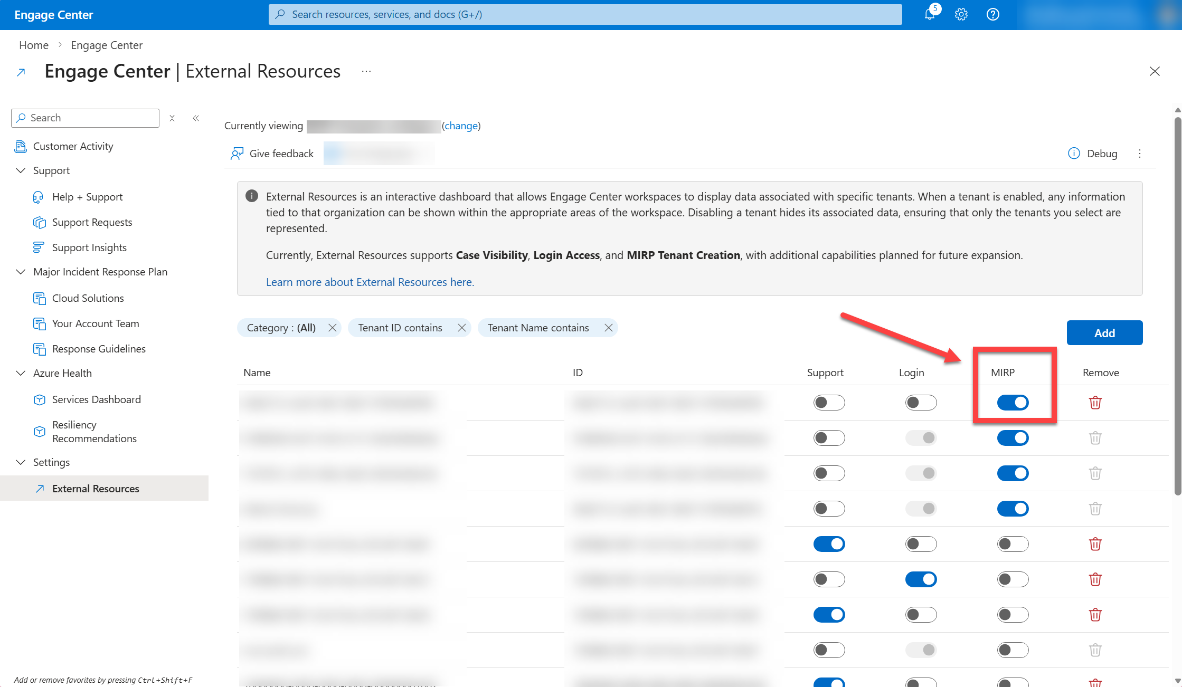Open Customer Activity in the sidebar
This screenshot has height=687, width=1182.
73,146
